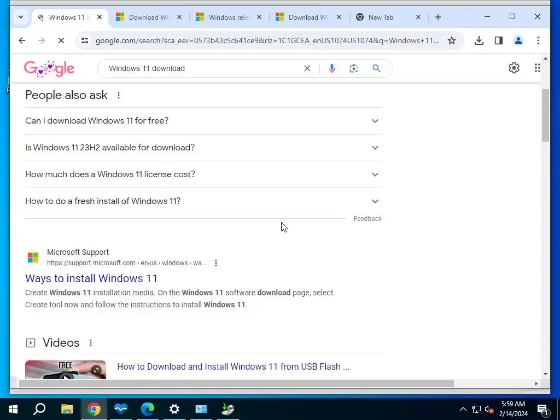560x420 pixels.
Task: Open Chrome downloads
Action: [x=479, y=40]
